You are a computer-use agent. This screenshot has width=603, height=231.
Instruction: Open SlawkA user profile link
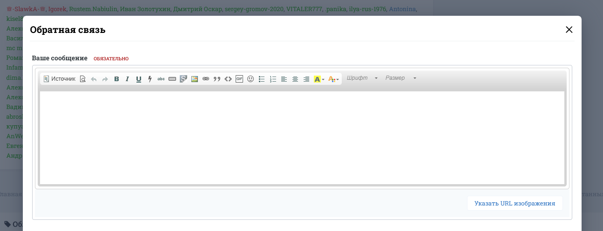pyautogui.click(x=26, y=9)
